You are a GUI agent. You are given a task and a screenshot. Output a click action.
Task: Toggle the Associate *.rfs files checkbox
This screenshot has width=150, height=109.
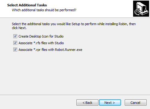tap(15, 43)
